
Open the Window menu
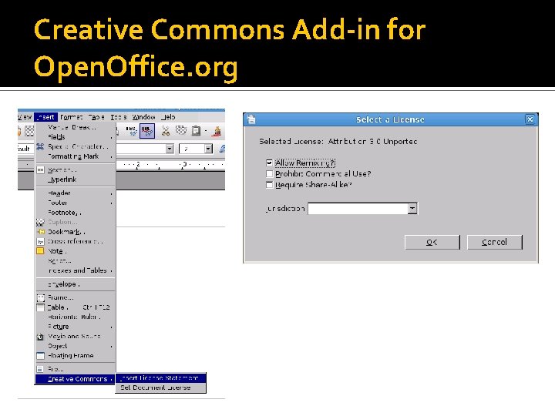click(143, 117)
